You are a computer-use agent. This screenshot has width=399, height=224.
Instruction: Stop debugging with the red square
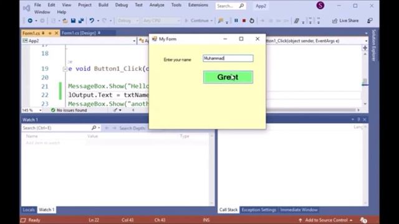tap(244, 21)
